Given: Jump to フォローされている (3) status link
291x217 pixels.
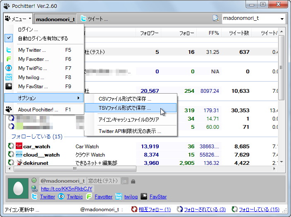Looking at the screenshot, I should pyautogui.click(x=205, y=210).
